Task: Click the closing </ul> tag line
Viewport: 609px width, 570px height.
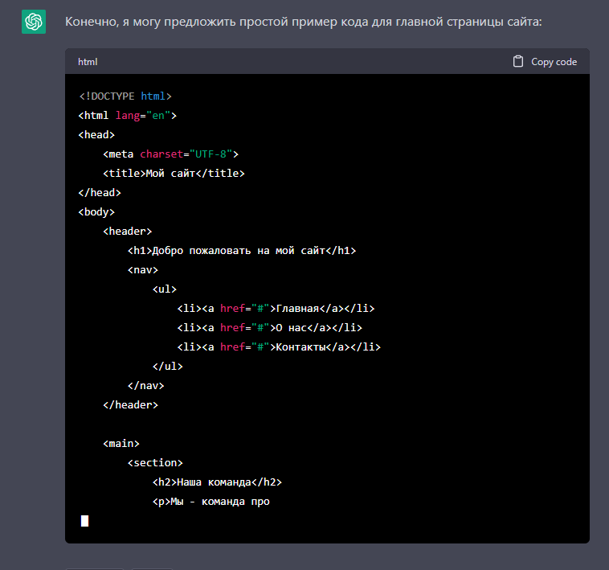Action: click(168, 366)
